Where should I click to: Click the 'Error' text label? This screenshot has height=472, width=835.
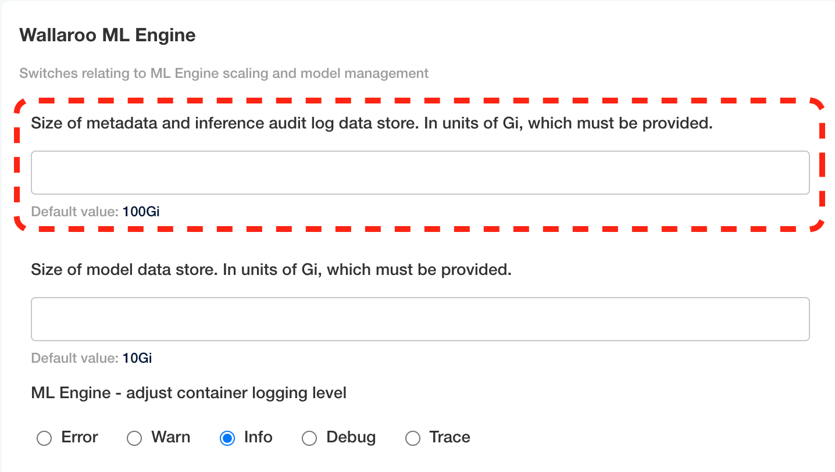[80, 437]
